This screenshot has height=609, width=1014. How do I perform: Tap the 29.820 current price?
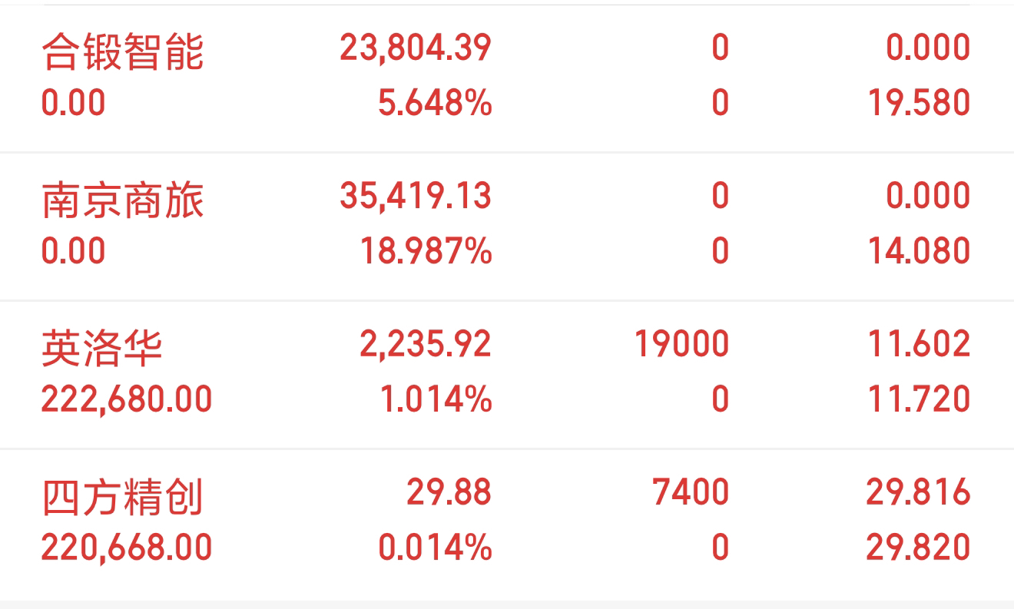click(x=918, y=548)
